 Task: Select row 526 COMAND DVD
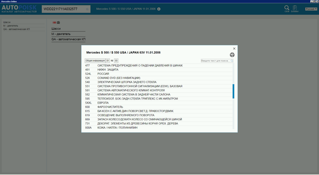tap(159, 78)
